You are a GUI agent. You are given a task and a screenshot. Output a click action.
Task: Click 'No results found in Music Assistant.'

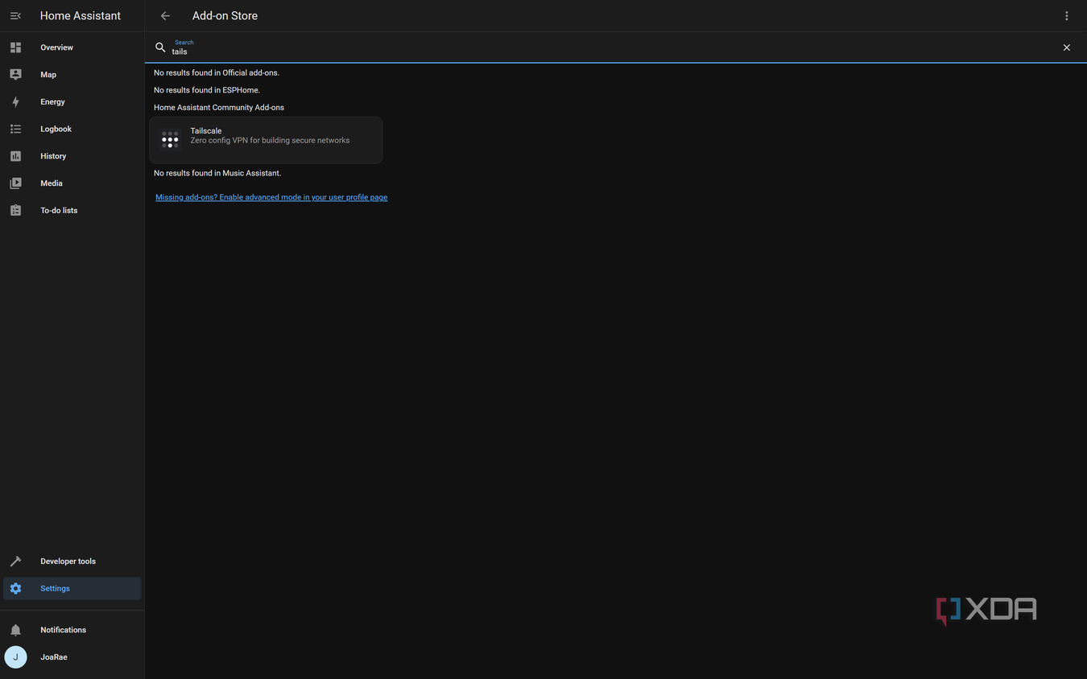click(217, 173)
